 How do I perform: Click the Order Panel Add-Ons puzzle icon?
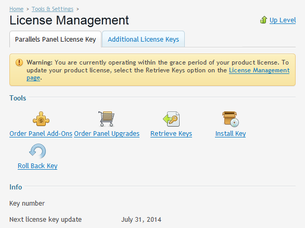coord(41,119)
